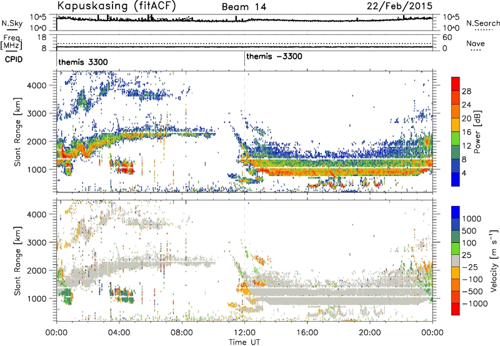Click the '04:00' time axis label

click(119, 333)
